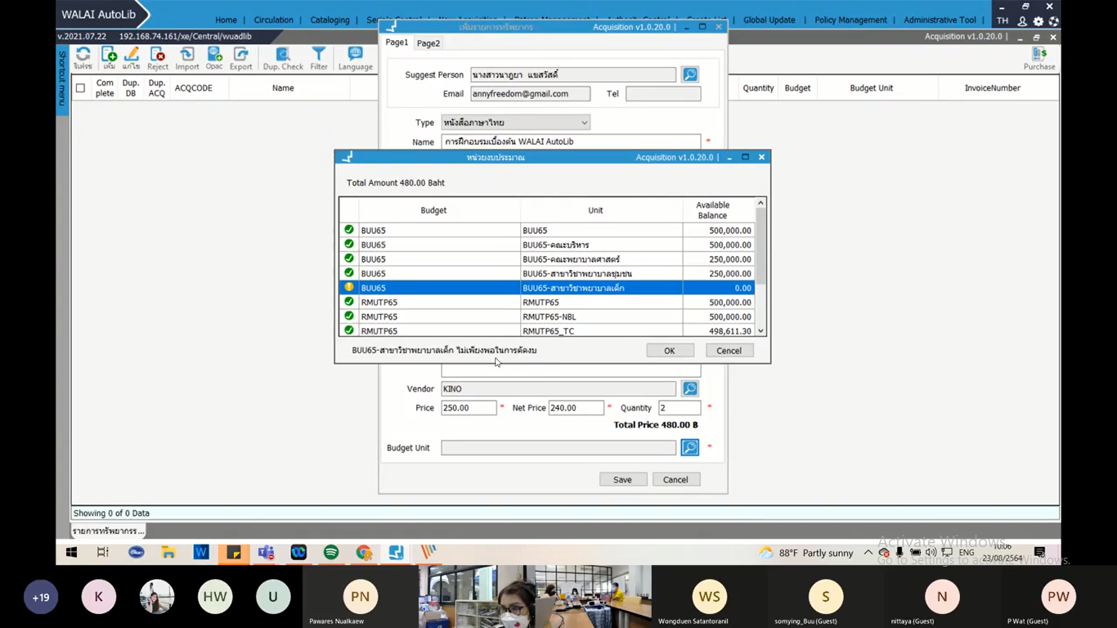Switch to Page2 tab

[x=428, y=43]
